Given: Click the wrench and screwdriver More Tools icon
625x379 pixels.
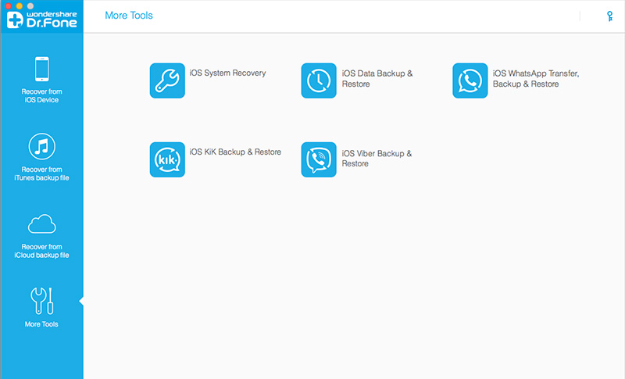Looking at the screenshot, I should coord(42,301).
